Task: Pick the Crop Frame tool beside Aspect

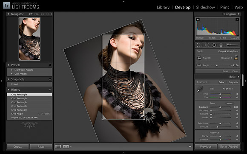Action: click(x=199, y=58)
